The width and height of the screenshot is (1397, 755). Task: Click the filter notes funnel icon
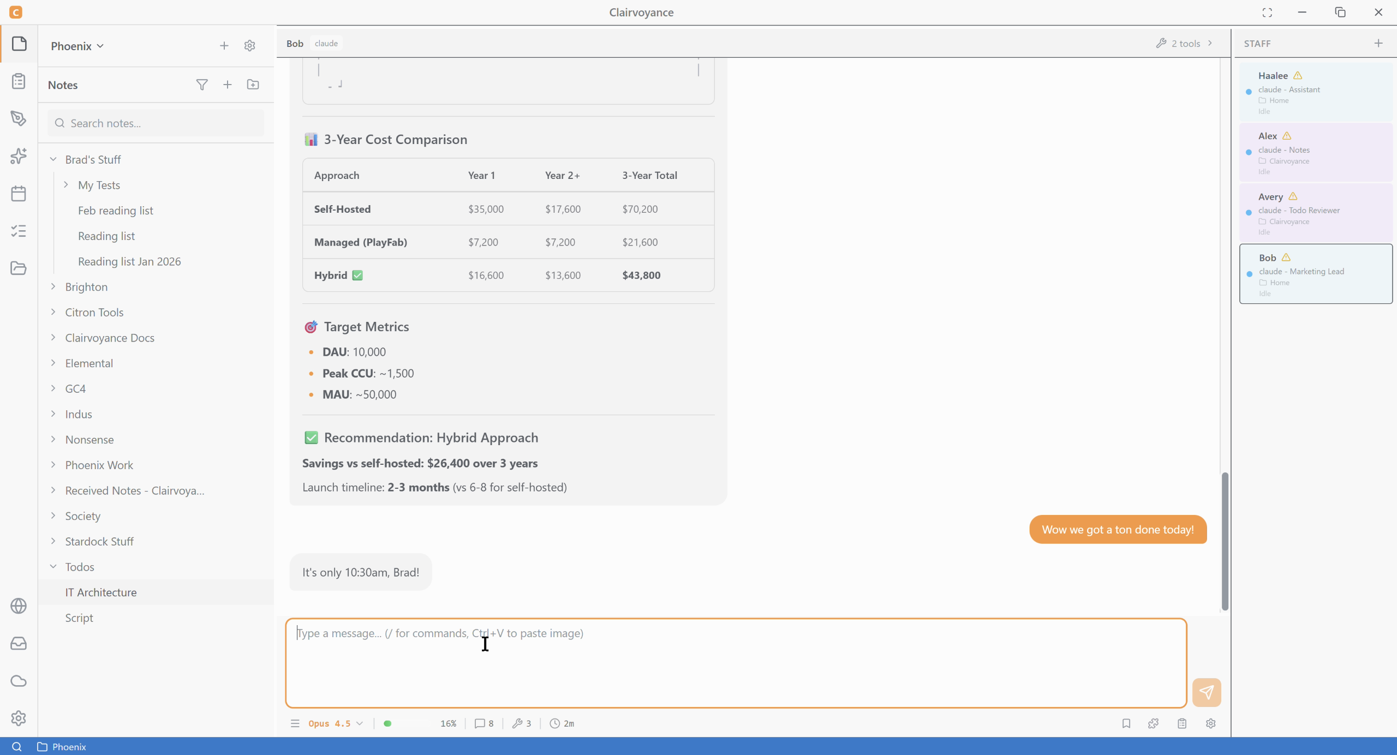[x=201, y=85]
